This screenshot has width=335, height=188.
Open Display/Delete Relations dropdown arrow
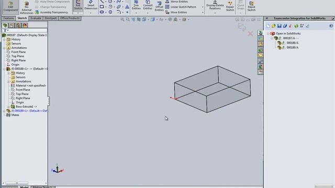[215, 13]
